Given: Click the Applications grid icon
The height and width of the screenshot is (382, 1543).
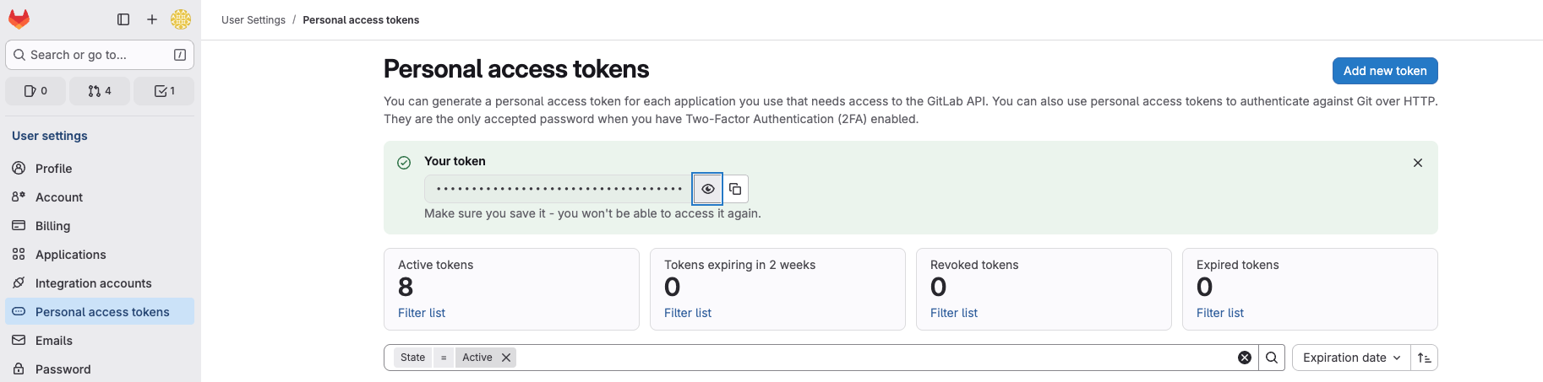Looking at the screenshot, I should pyautogui.click(x=19, y=254).
